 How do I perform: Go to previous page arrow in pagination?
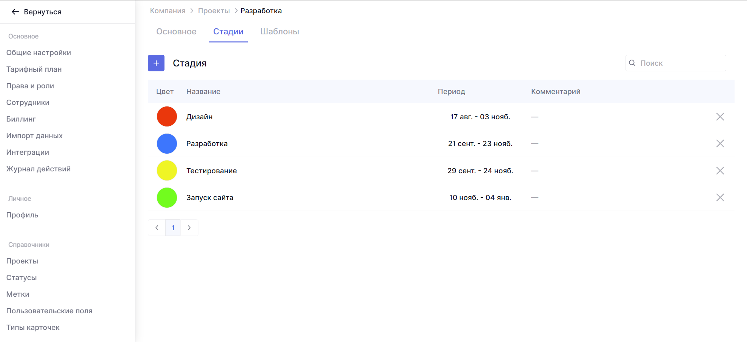pyautogui.click(x=157, y=228)
